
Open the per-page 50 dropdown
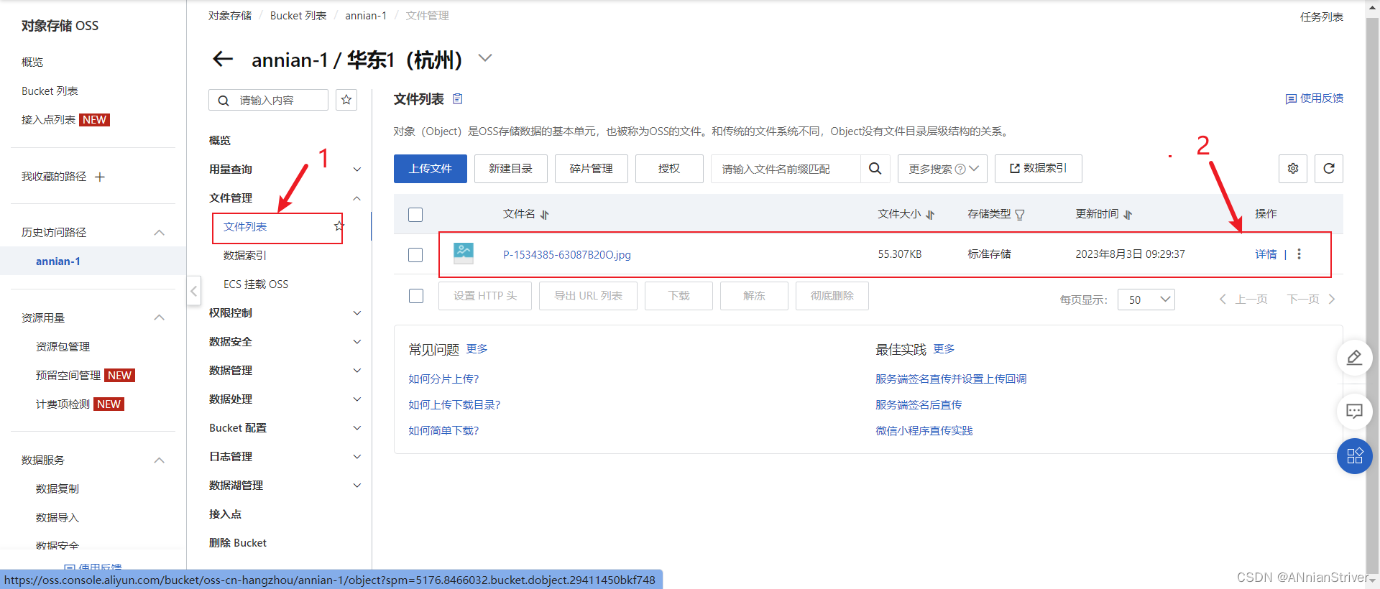(x=1146, y=300)
